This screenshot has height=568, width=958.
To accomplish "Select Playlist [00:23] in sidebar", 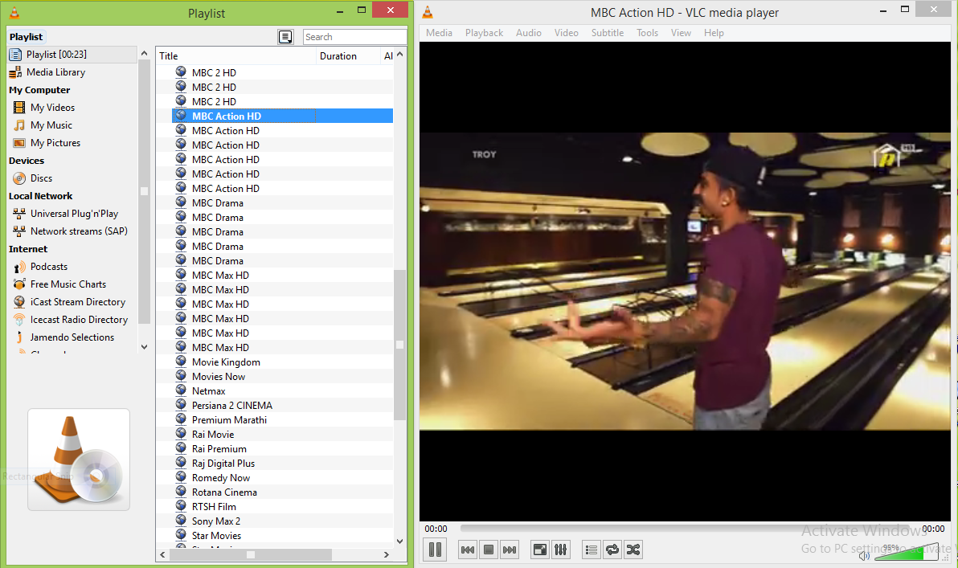I will pos(72,55).
